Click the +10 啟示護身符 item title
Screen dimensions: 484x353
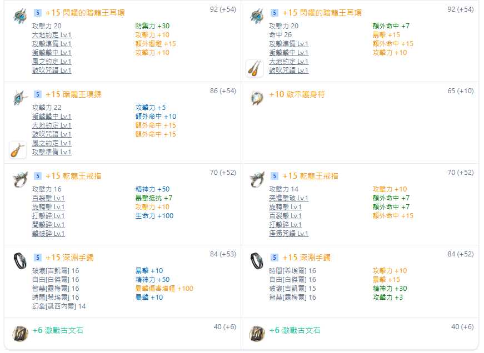point(297,94)
